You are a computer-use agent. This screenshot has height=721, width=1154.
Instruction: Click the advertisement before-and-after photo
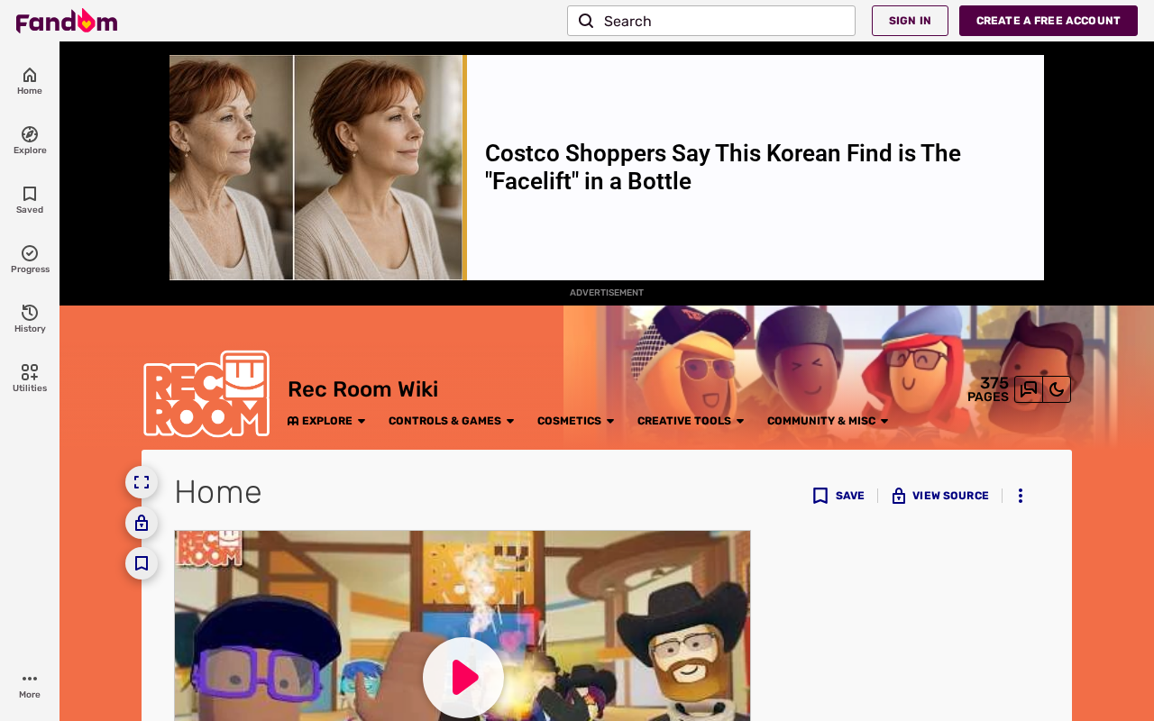pyautogui.click(x=316, y=168)
